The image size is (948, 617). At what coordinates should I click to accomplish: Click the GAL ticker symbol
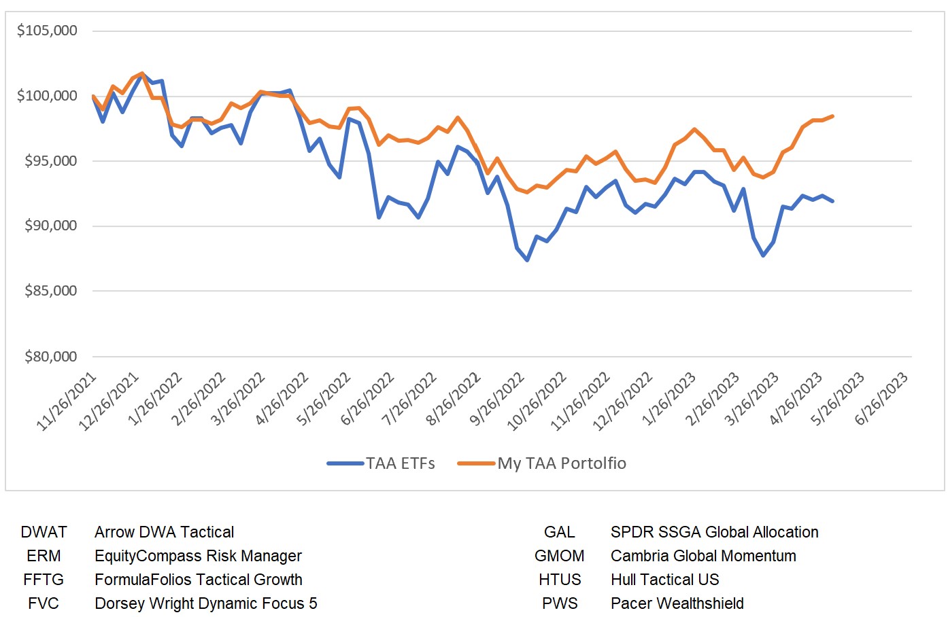pyautogui.click(x=559, y=532)
